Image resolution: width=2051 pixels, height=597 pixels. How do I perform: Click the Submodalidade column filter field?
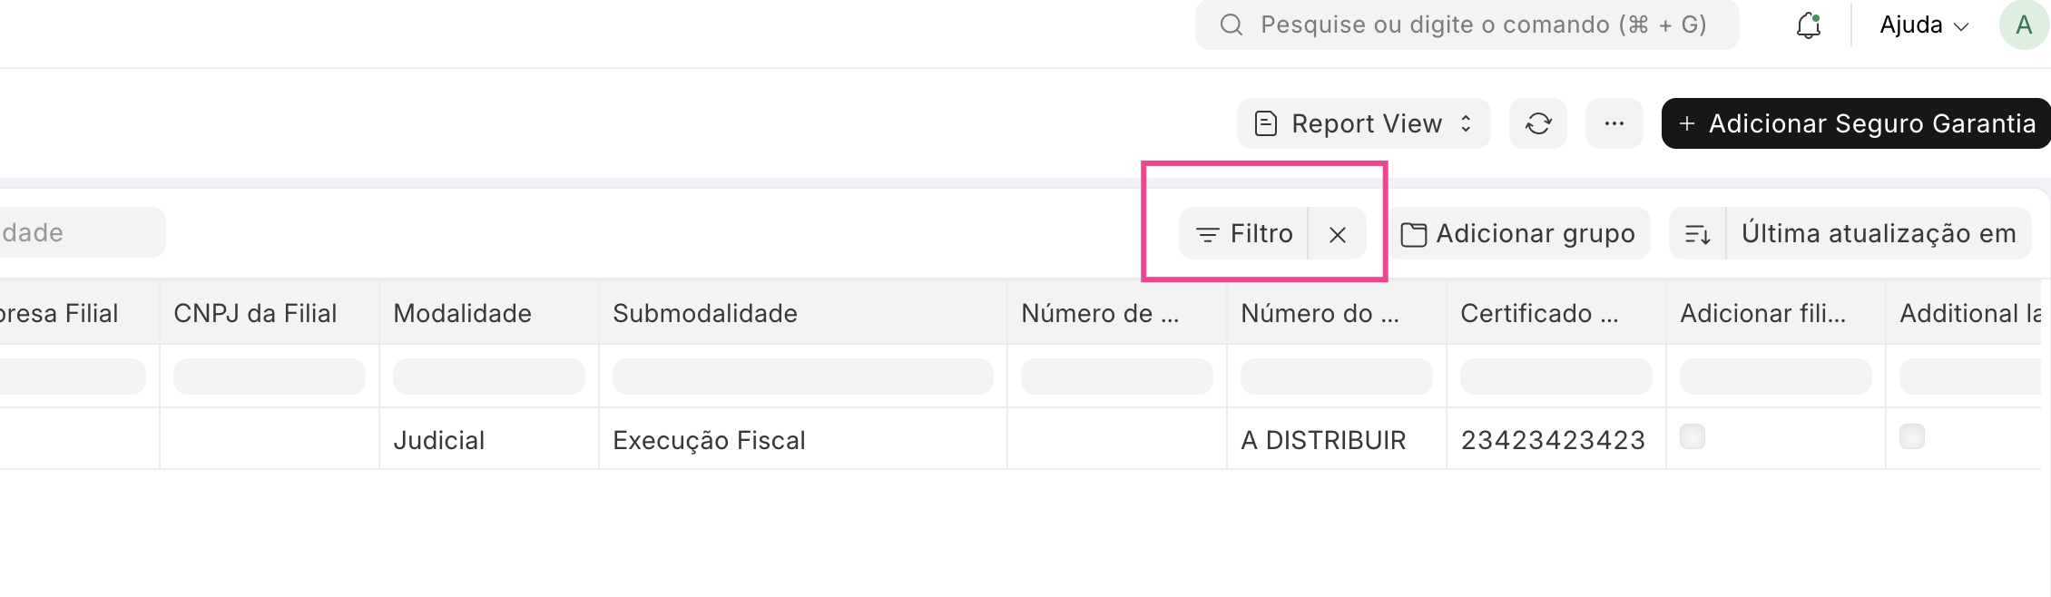tap(803, 377)
